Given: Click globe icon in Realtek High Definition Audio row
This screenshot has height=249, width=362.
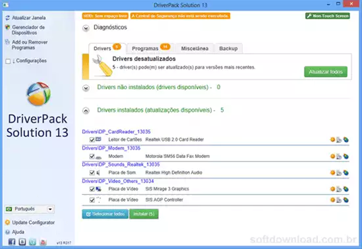Looking at the screenshot, I should (346, 173).
